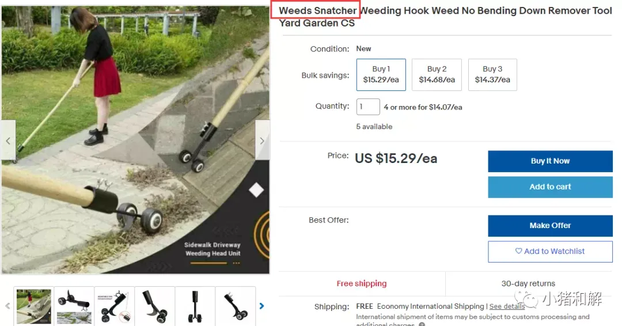The width and height of the screenshot is (622, 326).
Task: Open See details shipping link
Action: point(507,306)
